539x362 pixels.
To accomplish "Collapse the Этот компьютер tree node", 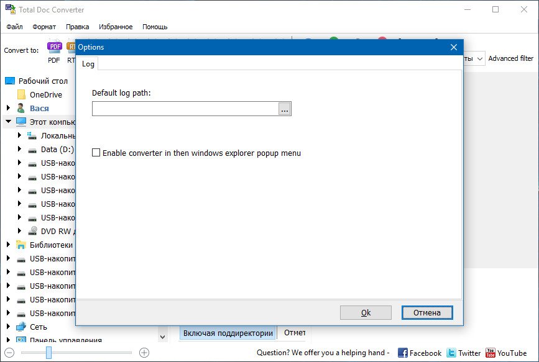I will pyautogui.click(x=9, y=122).
